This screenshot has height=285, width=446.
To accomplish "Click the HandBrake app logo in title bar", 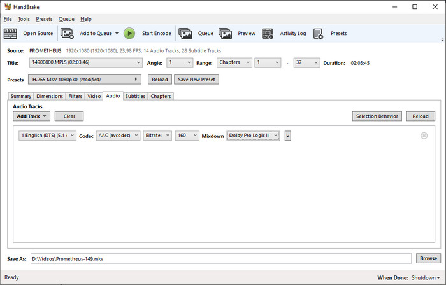I will click(x=8, y=7).
